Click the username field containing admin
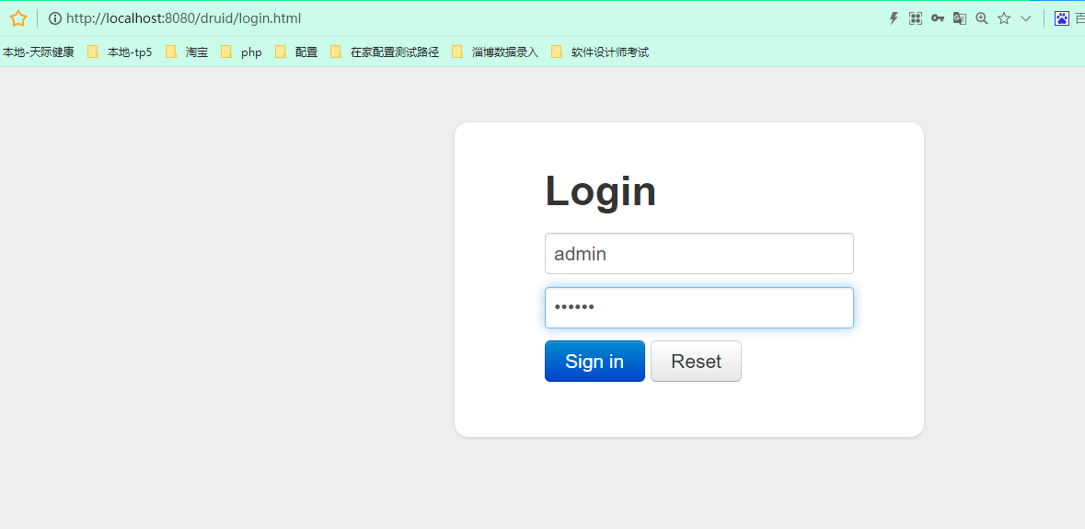 (x=698, y=254)
